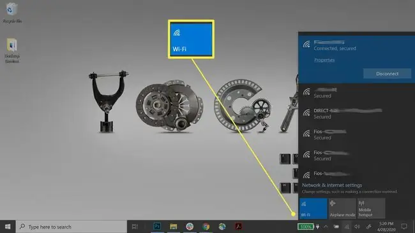Viewport: 415px width, 233px height.
Task: Select the Recycle Bin desktop icon
Action: [12, 13]
